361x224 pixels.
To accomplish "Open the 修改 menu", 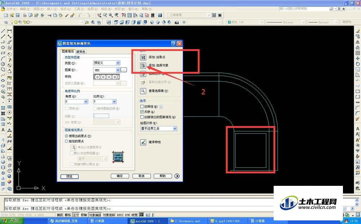I will tap(119, 9).
